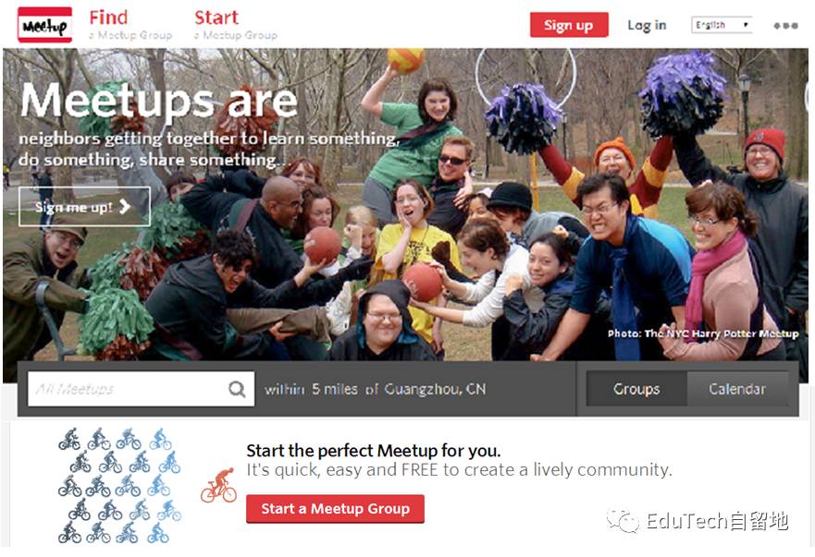Click the Sign me up! button
The height and width of the screenshot is (557, 815).
(x=84, y=207)
